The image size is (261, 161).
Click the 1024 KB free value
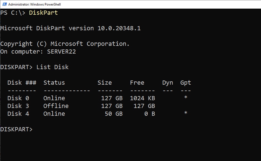pos(142,98)
